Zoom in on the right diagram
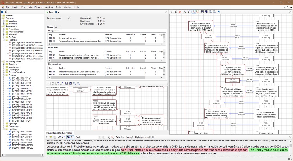Image resolution: width=293 pixels, height=161 pixels. coord(210,12)
